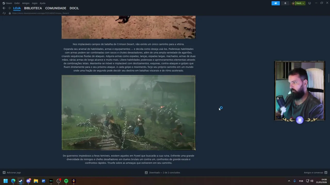
Task: Click the paragraph starting 'De guerreiros impiedosos'
Action: click(x=128, y=159)
